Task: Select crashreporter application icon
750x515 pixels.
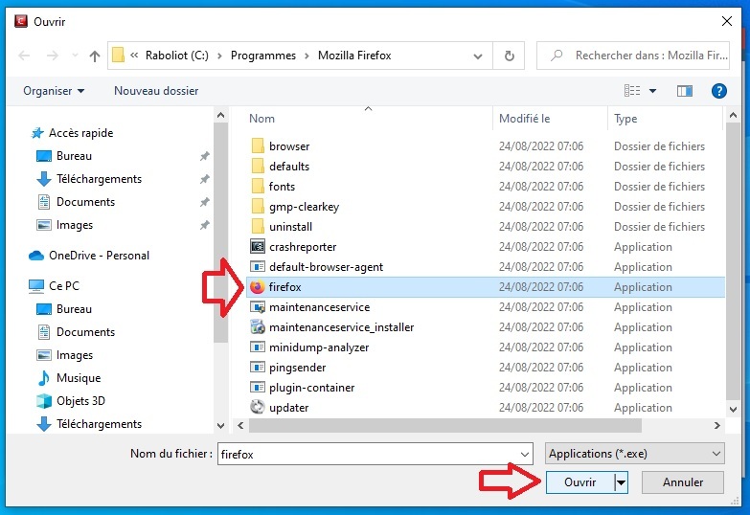Action: click(x=258, y=246)
